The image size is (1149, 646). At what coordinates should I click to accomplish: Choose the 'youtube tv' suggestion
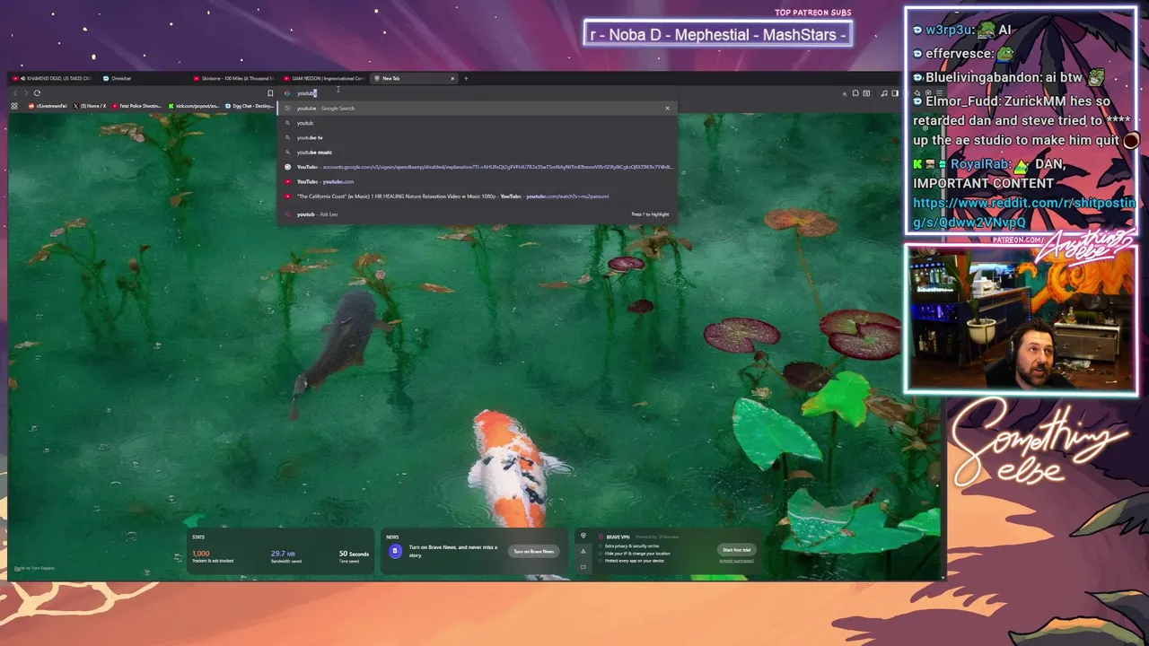point(476,138)
